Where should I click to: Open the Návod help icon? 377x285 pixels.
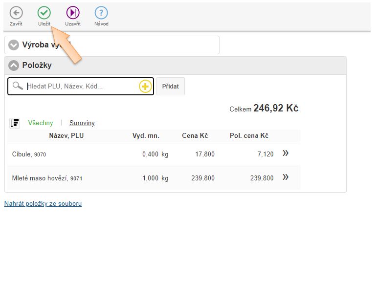(x=101, y=13)
